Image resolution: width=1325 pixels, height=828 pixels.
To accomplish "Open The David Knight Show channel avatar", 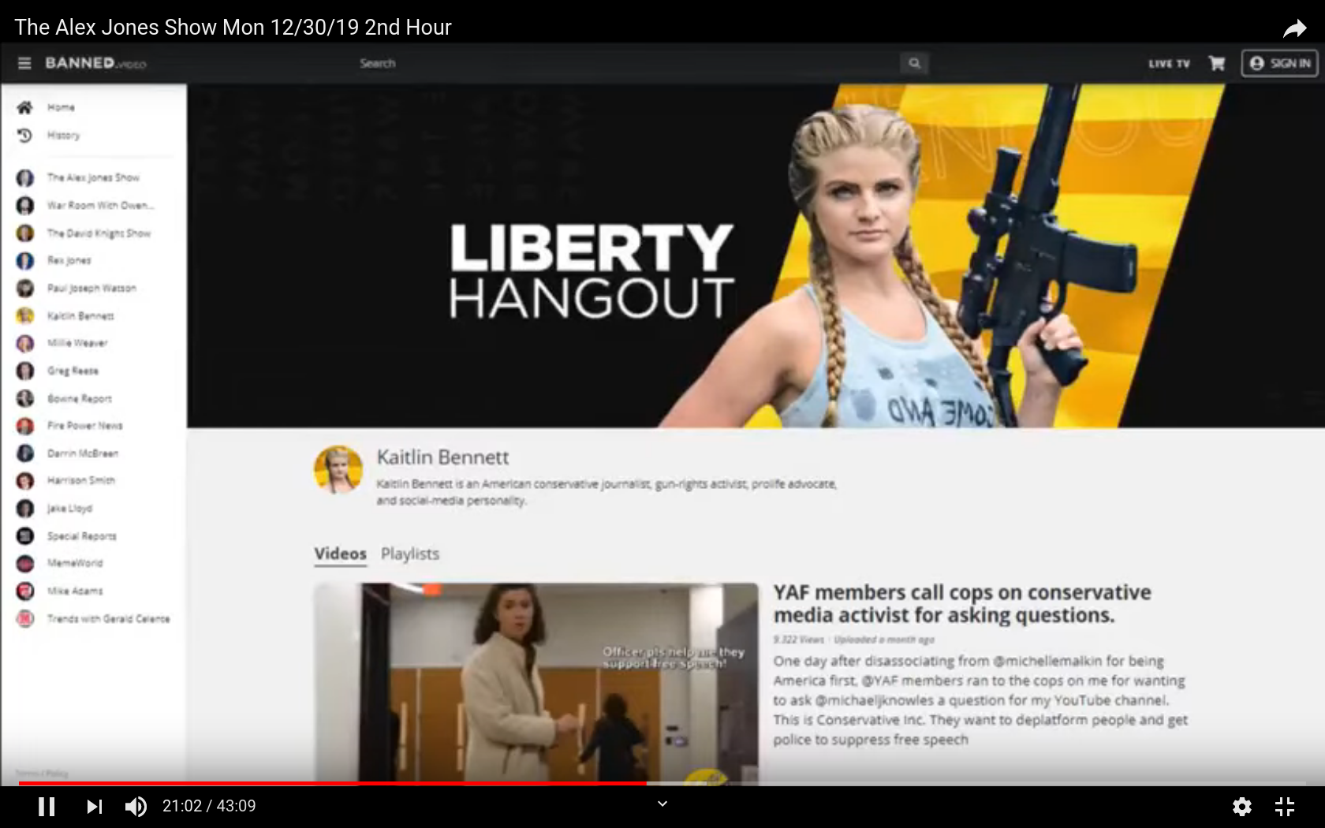I will point(25,233).
